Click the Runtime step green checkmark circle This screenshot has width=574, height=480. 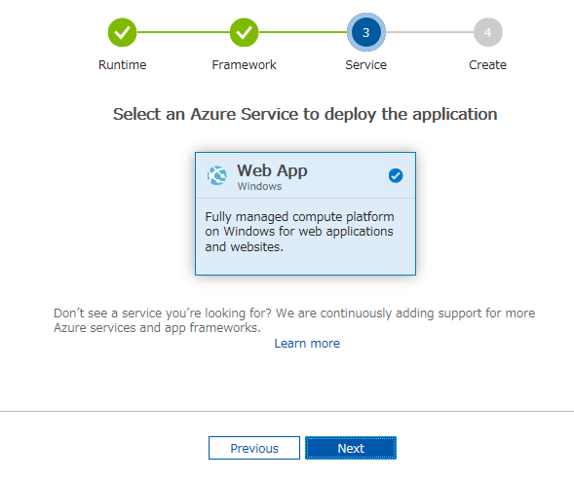point(122,32)
